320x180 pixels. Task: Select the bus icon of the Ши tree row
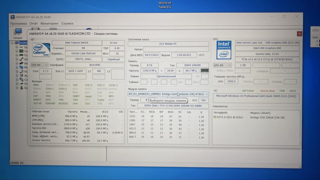[21, 59]
